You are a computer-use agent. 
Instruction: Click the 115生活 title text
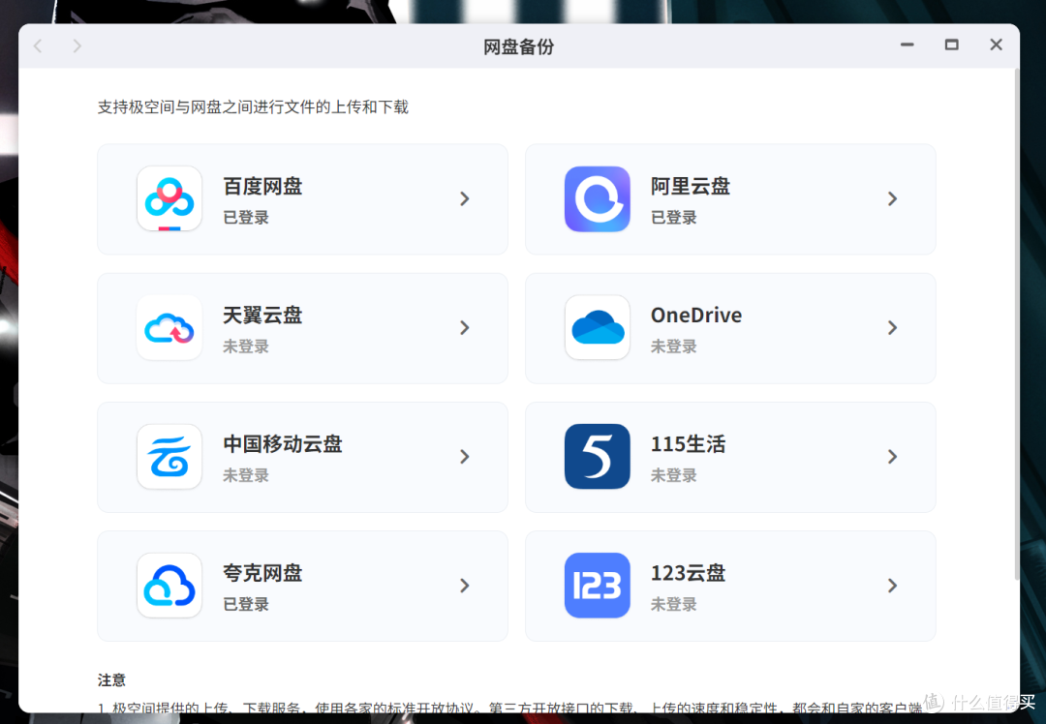click(x=689, y=444)
